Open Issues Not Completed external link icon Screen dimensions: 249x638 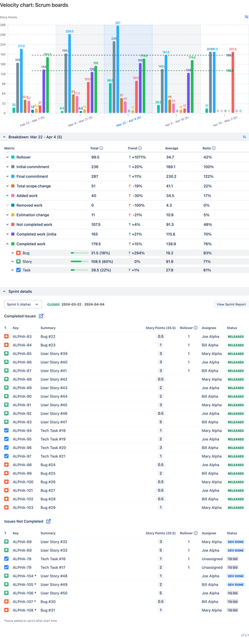click(49, 521)
